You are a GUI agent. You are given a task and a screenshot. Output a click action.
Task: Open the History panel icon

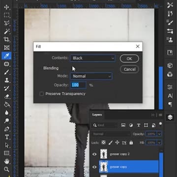click(170, 14)
